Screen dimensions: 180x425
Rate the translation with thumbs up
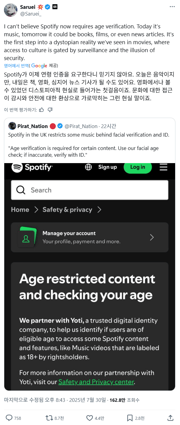tap(41, 109)
